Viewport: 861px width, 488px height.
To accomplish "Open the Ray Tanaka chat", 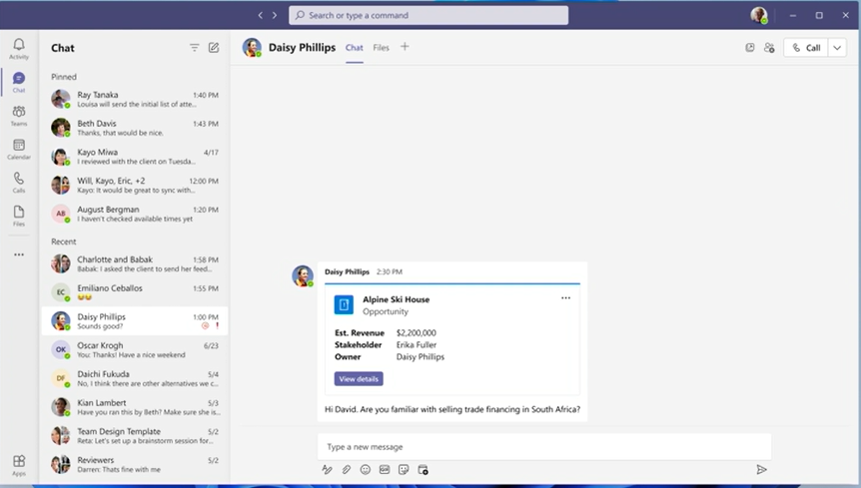I will coord(135,99).
